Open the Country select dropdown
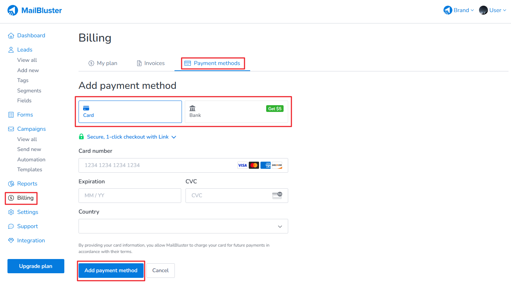511x291 pixels. (x=183, y=226)
